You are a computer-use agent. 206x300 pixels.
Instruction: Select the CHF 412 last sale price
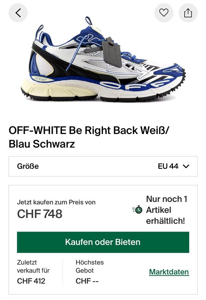pos(31,281)
